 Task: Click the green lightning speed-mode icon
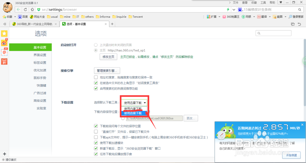(228, 9)
